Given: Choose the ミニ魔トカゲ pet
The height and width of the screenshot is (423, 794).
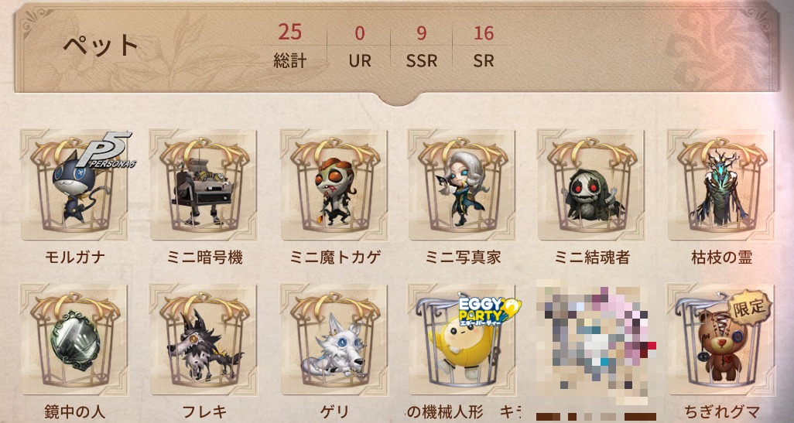Looking at the screenshot, I should [334, 185].
